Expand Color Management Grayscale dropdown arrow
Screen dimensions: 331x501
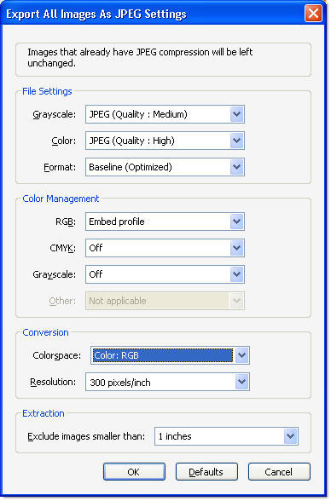[236, 274]
